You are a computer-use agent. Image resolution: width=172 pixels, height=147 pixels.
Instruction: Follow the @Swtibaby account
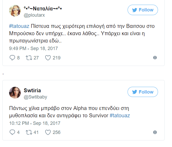point(143,92)
